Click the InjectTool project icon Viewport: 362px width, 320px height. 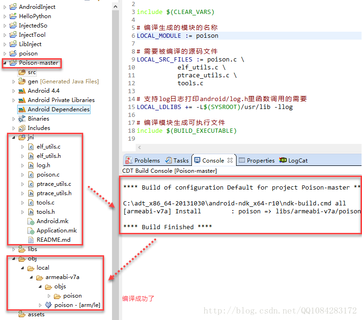13,35
